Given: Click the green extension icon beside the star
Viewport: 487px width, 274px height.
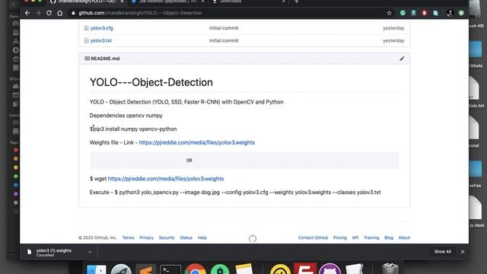Looking at the screenshot, I should click(x=403, y=13).
